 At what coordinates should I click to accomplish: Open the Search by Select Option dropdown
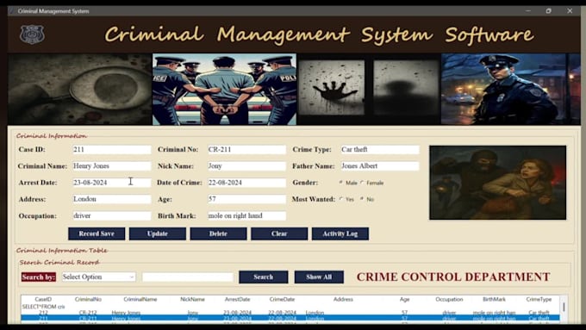pyautogui.click(x=98, y=277)
